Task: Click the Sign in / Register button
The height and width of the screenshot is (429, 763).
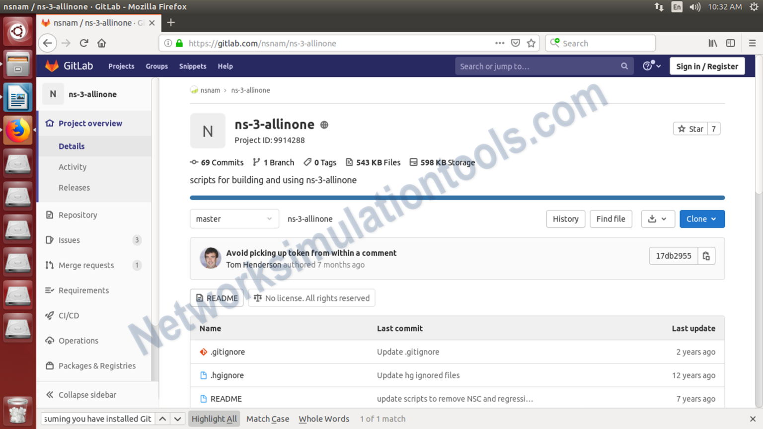Action: pyautogui.click(x=706, y=66)
